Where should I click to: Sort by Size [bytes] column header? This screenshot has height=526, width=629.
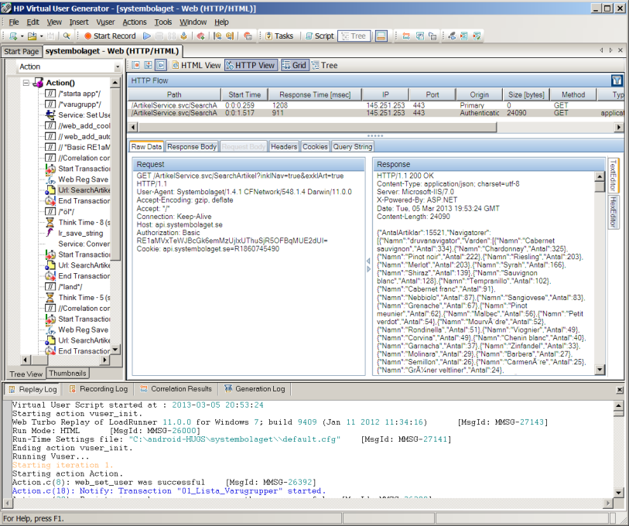526,94
